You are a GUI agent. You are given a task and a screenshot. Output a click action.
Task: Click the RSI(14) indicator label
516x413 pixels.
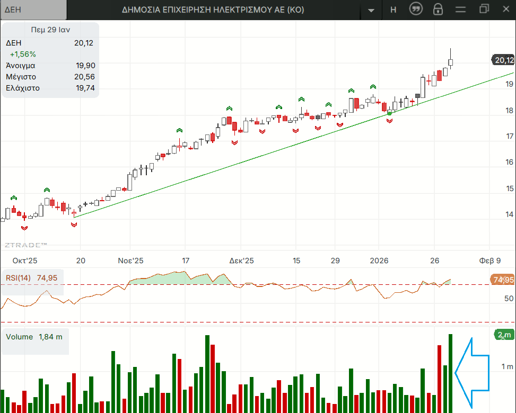(19, 277)
